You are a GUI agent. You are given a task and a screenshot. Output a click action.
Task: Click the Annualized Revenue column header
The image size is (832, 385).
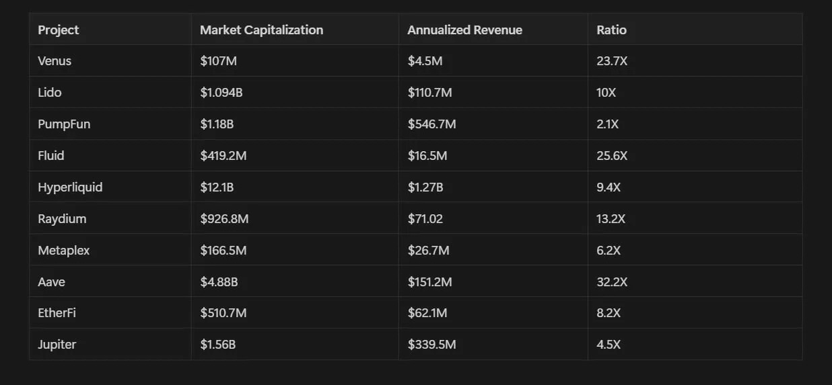[x=464, y=30]
